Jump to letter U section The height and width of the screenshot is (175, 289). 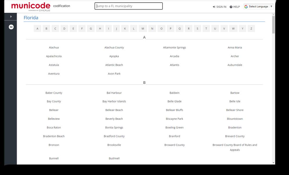[215, 29]
